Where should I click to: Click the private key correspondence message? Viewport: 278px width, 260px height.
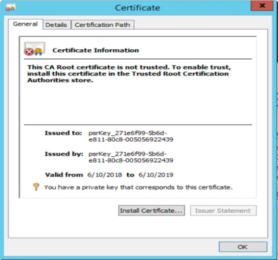point(138,187)
